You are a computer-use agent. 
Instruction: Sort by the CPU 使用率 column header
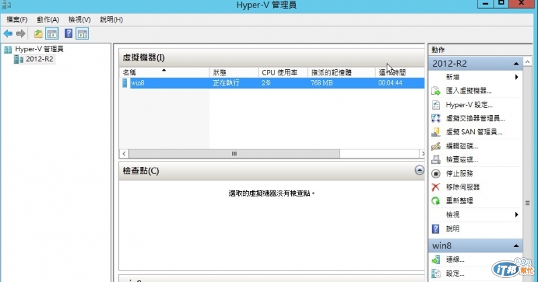coord(282,73)
